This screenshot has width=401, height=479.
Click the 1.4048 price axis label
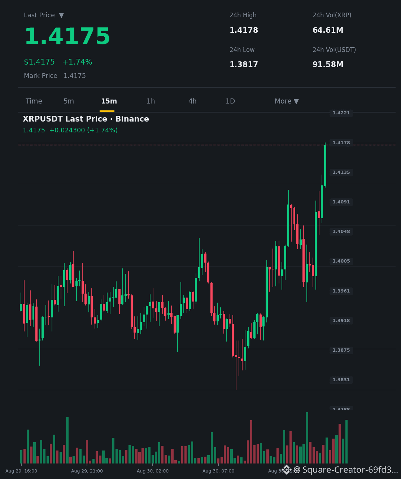click(x=341, y=232)
